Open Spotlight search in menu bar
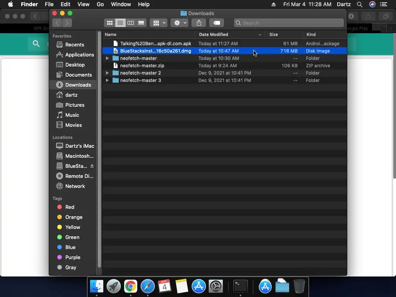 (360, 4)
